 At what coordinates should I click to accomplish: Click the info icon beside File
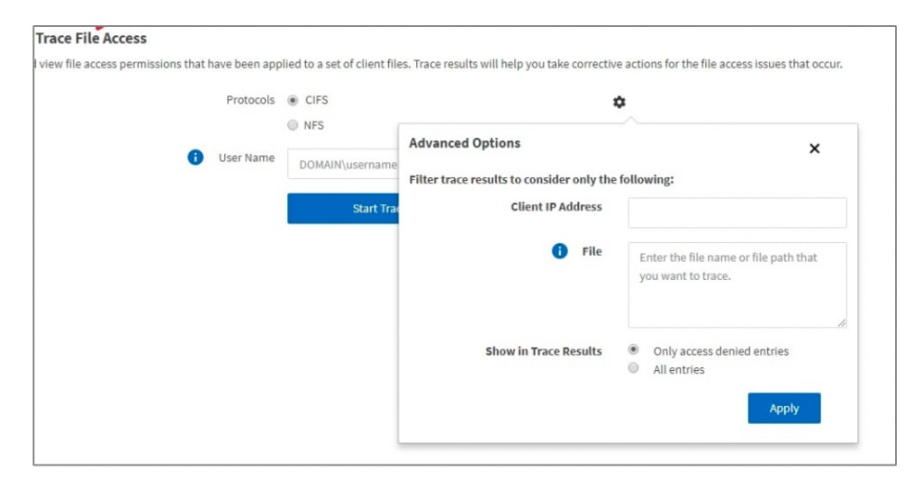point(559,251)
